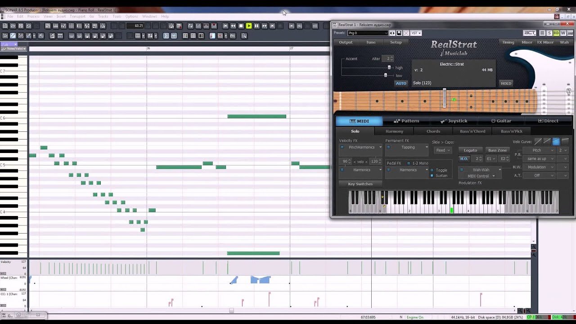
Task: Switch to the Direct mode tab
Action: coord(548,121)
